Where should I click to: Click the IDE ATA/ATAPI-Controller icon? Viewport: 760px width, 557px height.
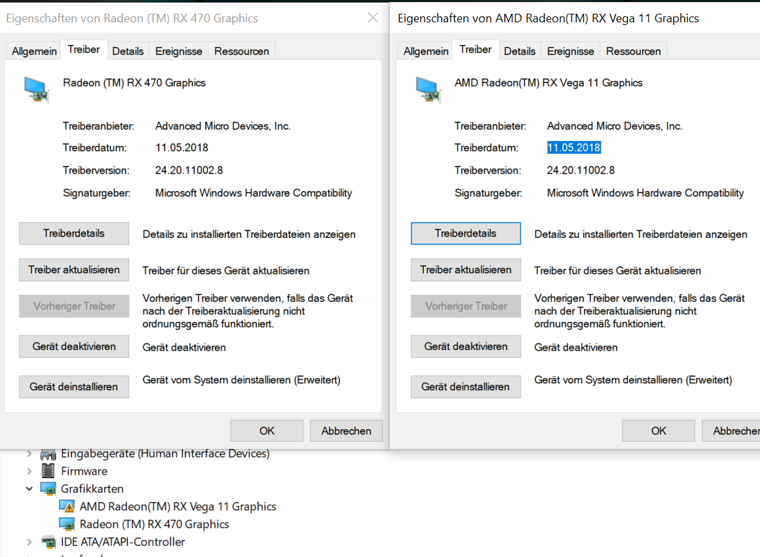[x=48, y=542]
